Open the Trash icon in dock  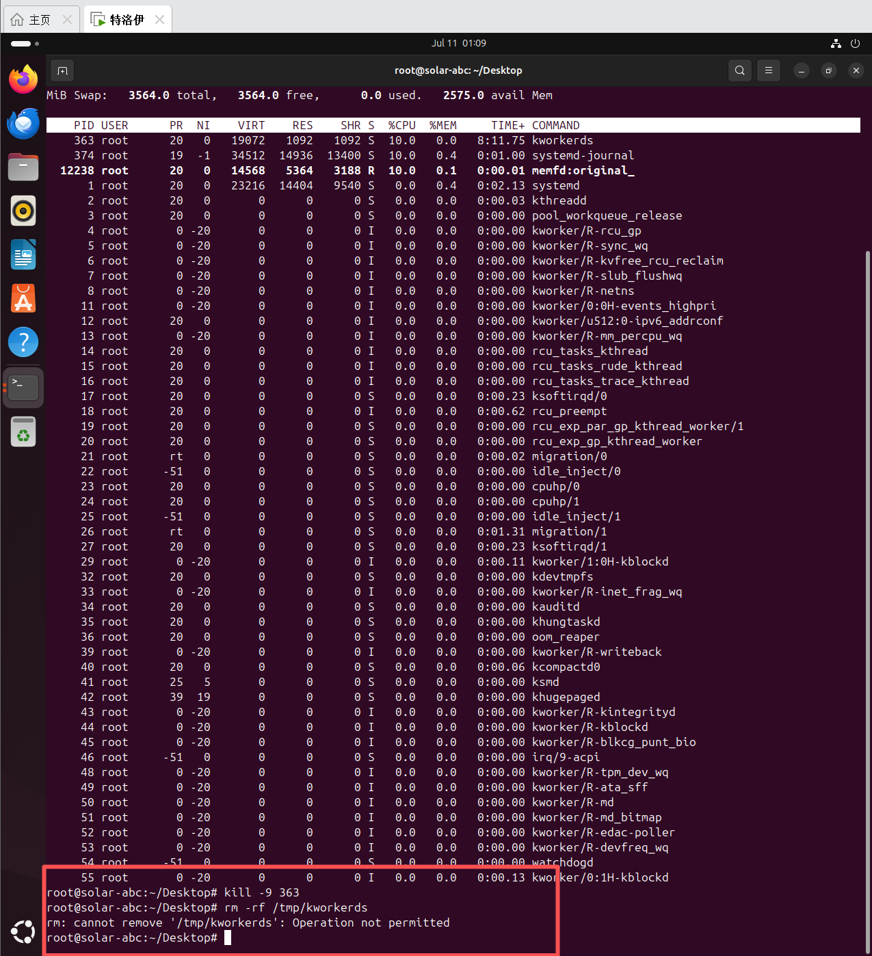(x=23, y=431)
